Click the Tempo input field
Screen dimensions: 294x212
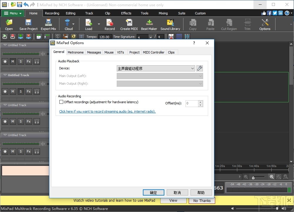[105, 37]
